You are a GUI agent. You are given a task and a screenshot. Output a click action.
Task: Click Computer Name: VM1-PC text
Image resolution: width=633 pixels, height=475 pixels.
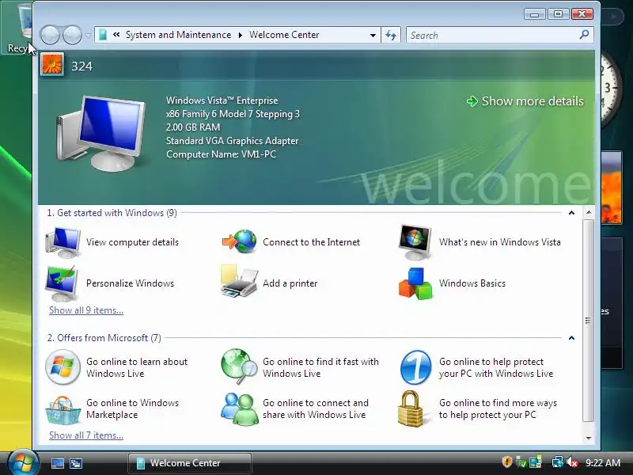(x=221, y=154)
